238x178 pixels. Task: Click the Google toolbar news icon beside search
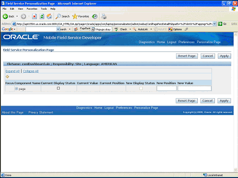[x=76, y=29]
